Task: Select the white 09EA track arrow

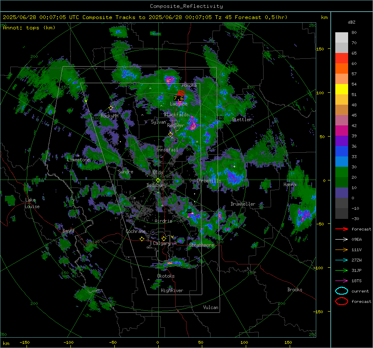Action: pos(342,240)
